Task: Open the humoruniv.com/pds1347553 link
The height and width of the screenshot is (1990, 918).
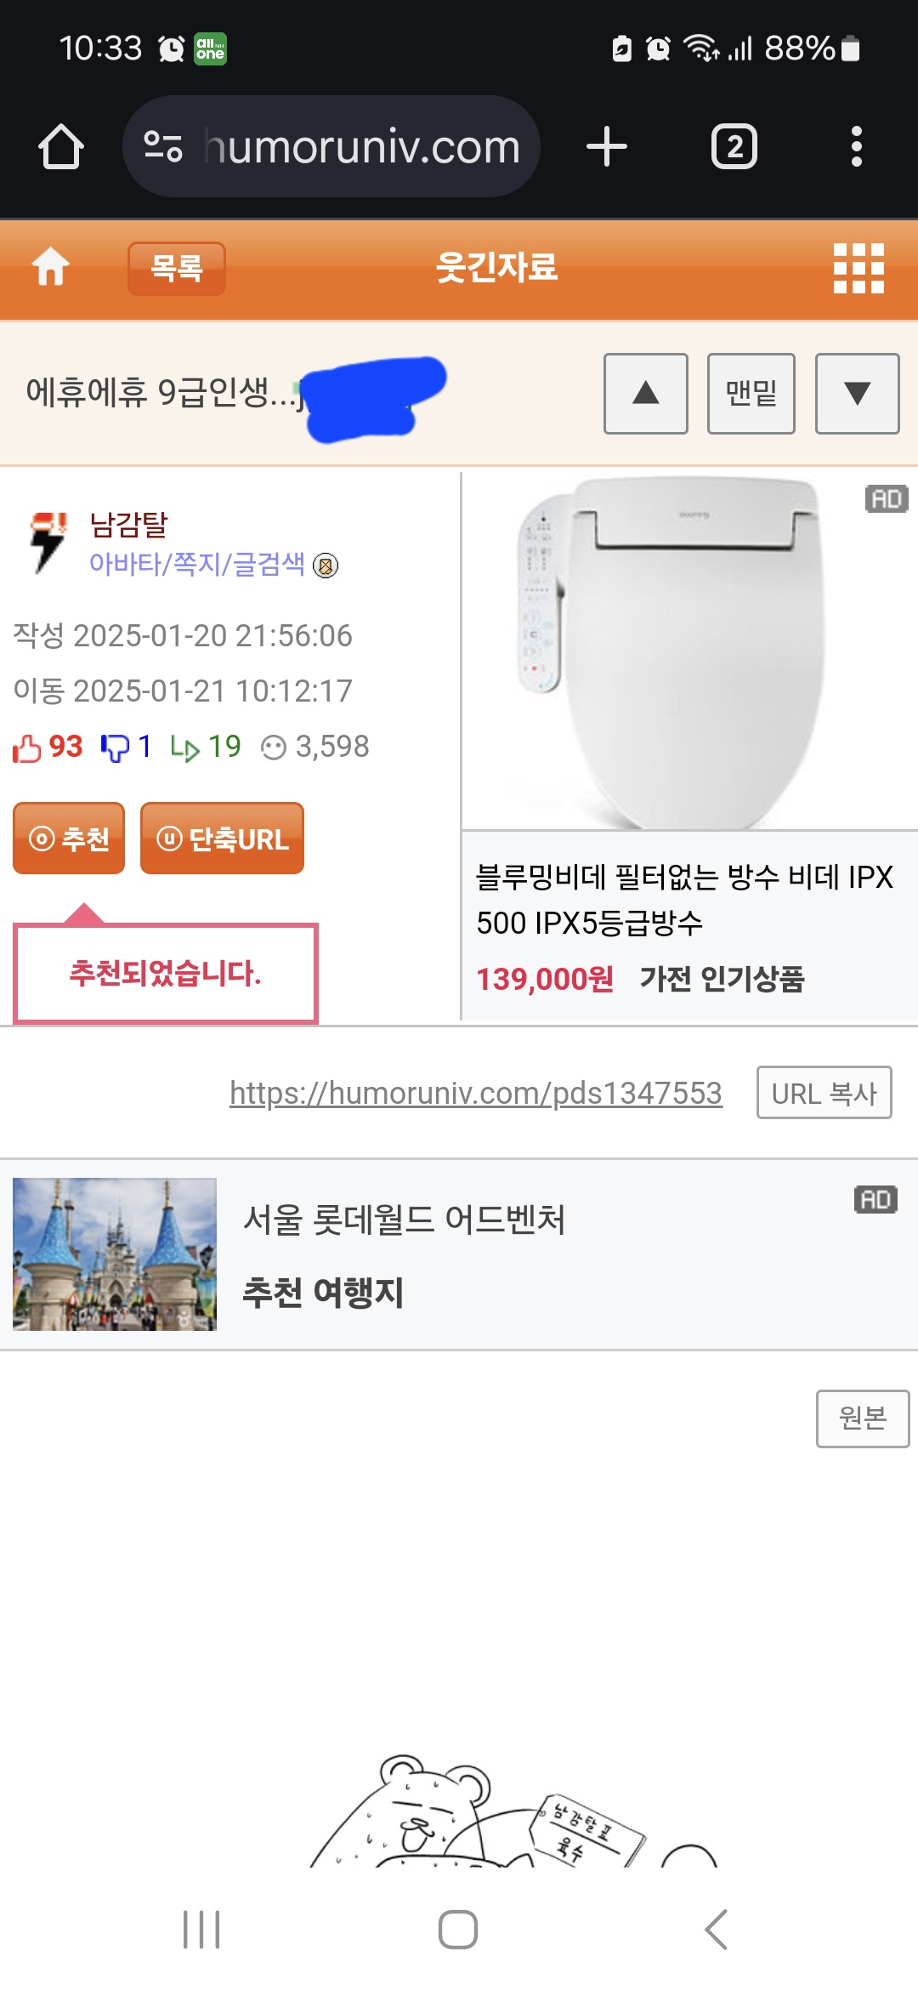Action: [x=476, y=1093]
